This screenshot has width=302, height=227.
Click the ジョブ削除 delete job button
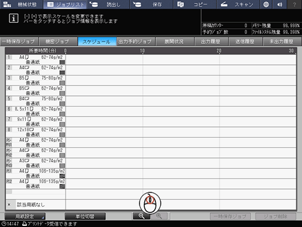tap(276, 216)
